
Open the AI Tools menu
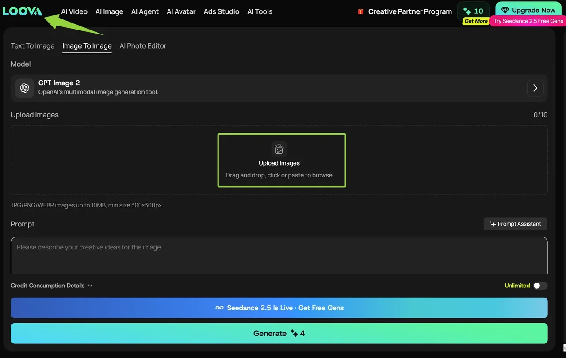[x=260, y=11]
